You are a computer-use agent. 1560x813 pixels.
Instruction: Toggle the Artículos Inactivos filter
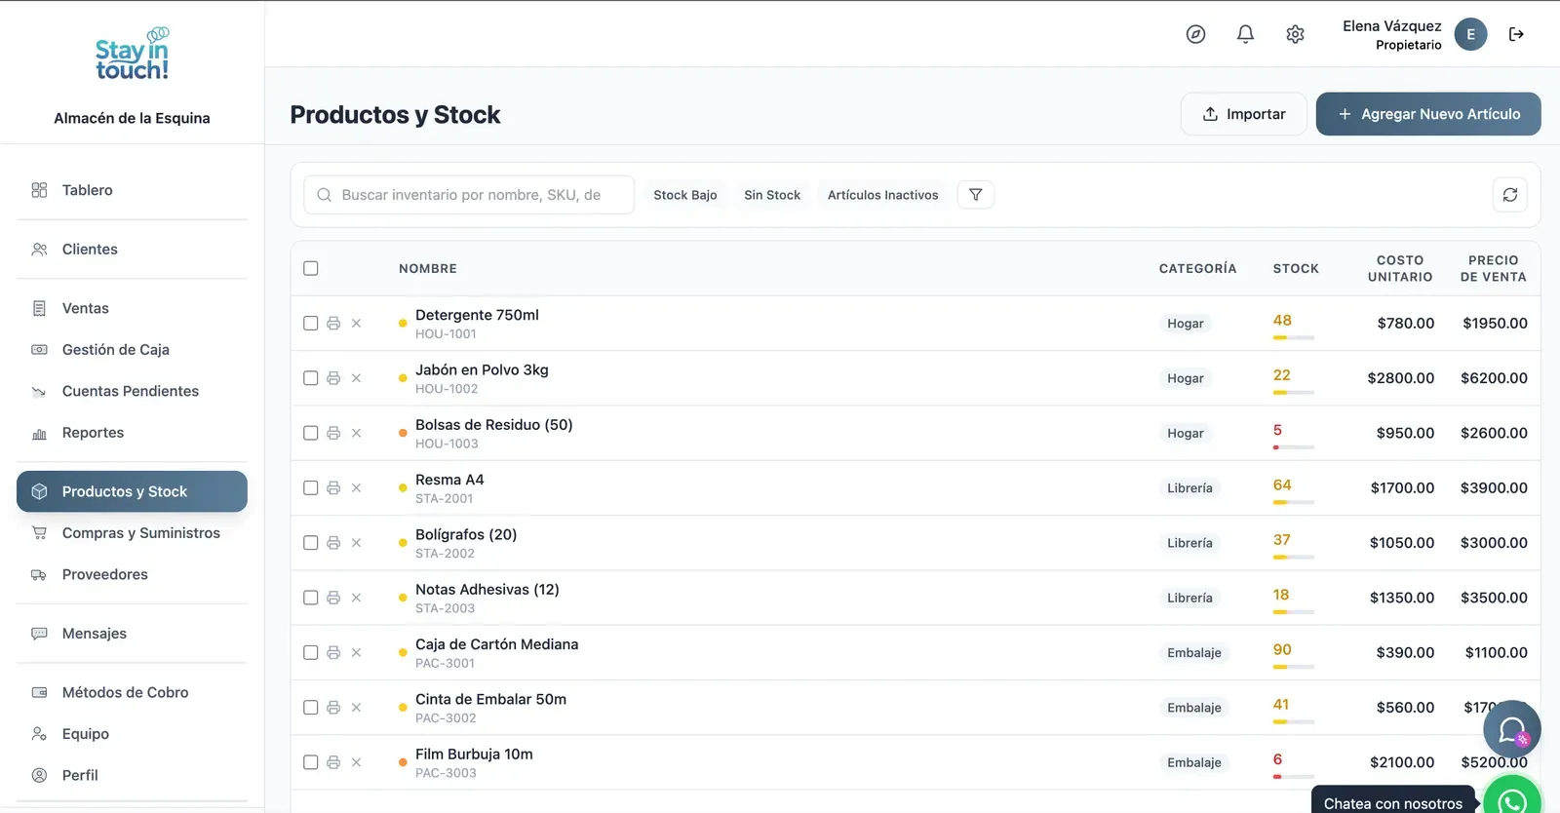883,195
